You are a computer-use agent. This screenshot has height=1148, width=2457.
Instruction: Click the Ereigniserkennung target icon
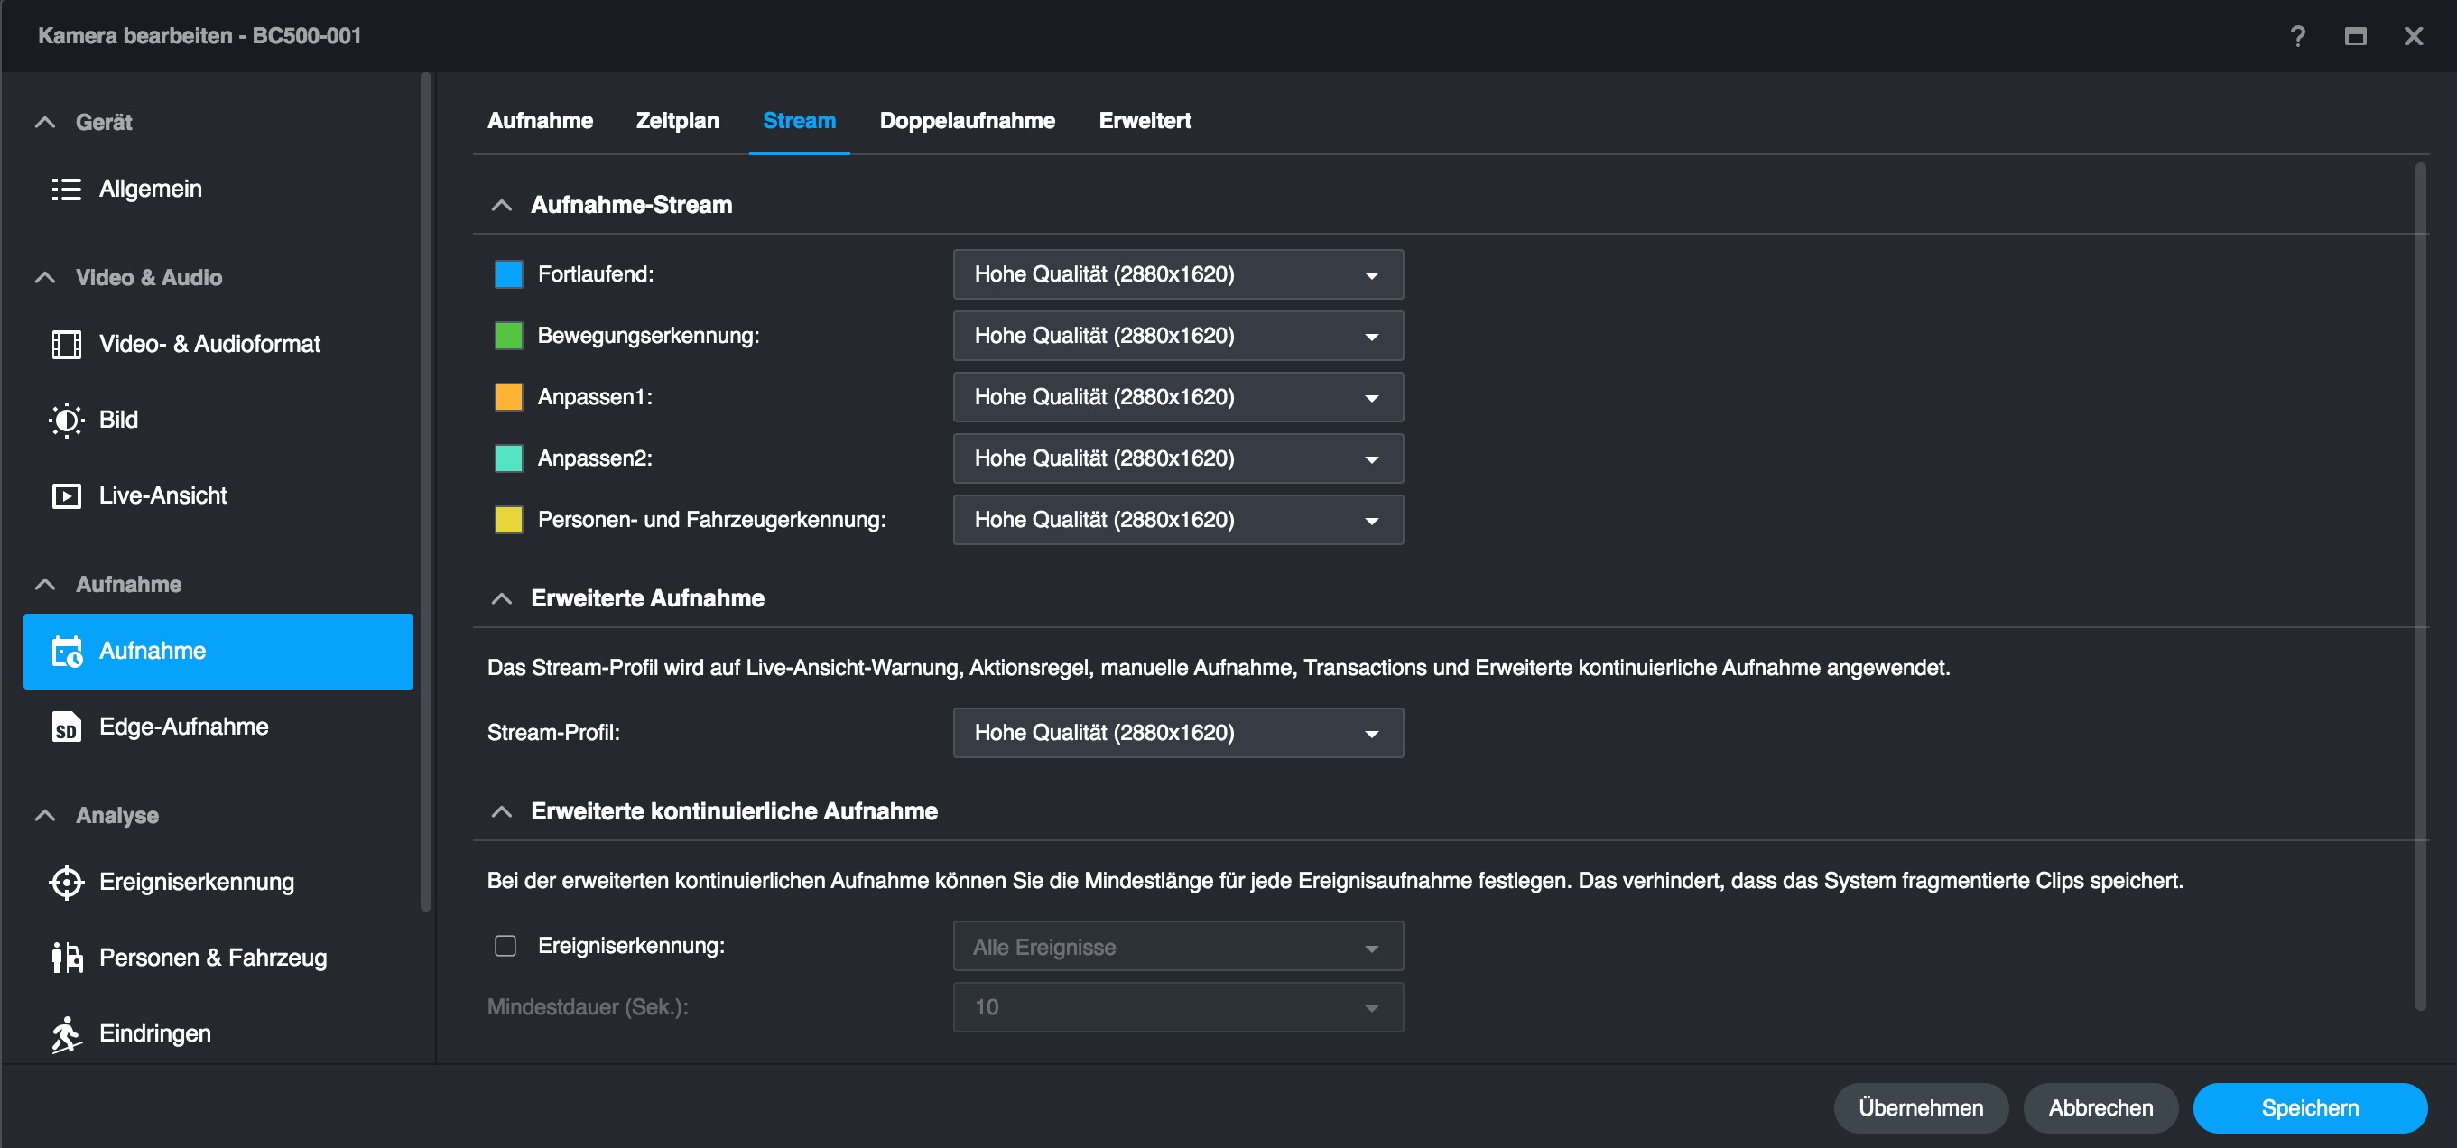pyautogui.click(x=66, y=882)
